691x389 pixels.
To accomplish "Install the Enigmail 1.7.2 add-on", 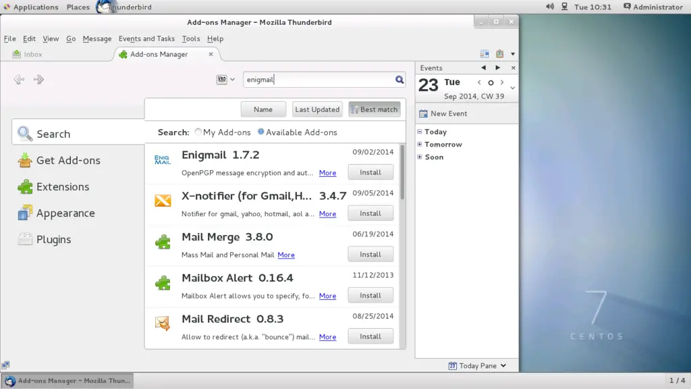I will (x=370, y=172).
